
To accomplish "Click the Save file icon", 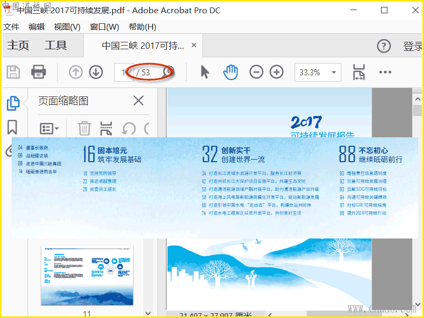I will pos(13,72).
